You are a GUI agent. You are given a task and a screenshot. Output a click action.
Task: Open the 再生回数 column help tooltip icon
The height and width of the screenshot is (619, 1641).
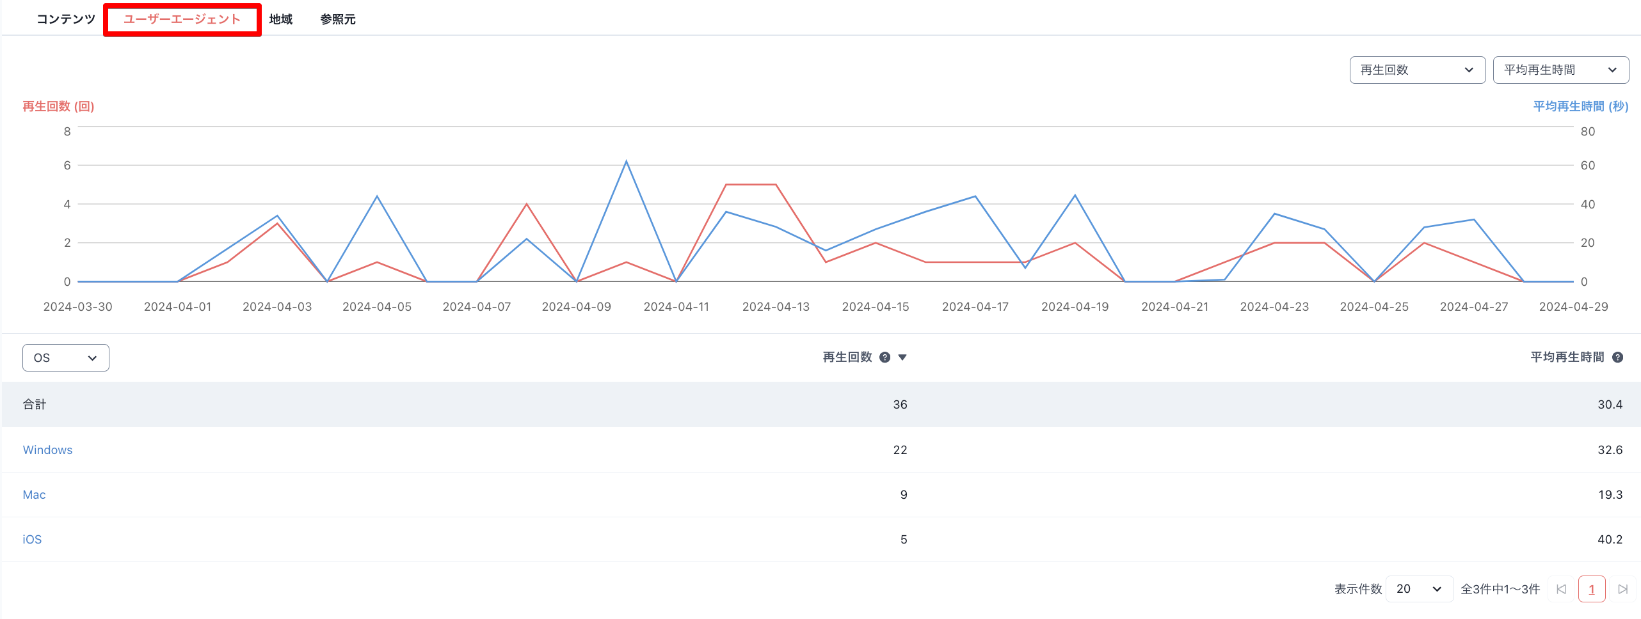(885, 357)
